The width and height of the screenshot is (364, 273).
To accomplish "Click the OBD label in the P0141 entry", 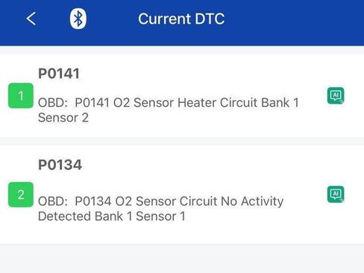I will pos(53,102).
